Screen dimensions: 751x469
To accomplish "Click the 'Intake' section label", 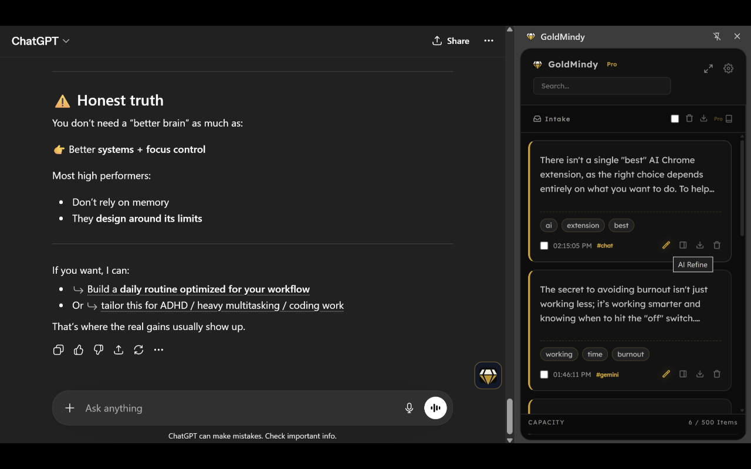I will (557, 119).
